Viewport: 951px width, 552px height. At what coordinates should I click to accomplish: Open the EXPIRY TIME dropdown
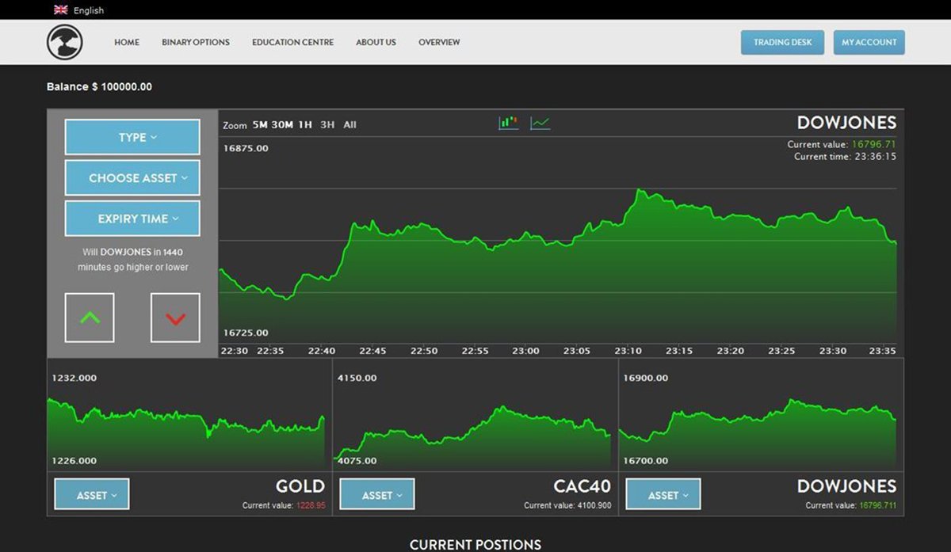[132, 219]
